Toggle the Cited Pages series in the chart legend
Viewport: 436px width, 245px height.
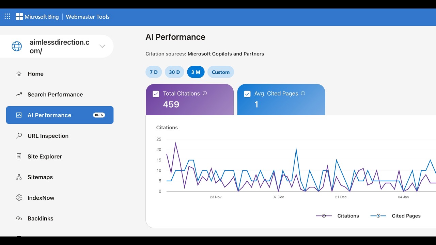pyautogui.click(x=395, y=216)
